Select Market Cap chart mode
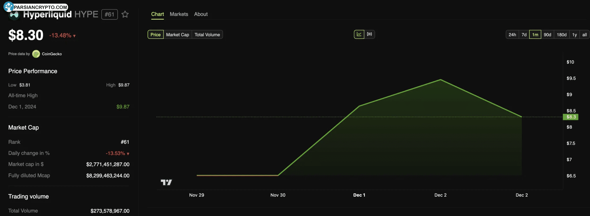Viewport: 590px width, 216px height. [x=177, y=35]
